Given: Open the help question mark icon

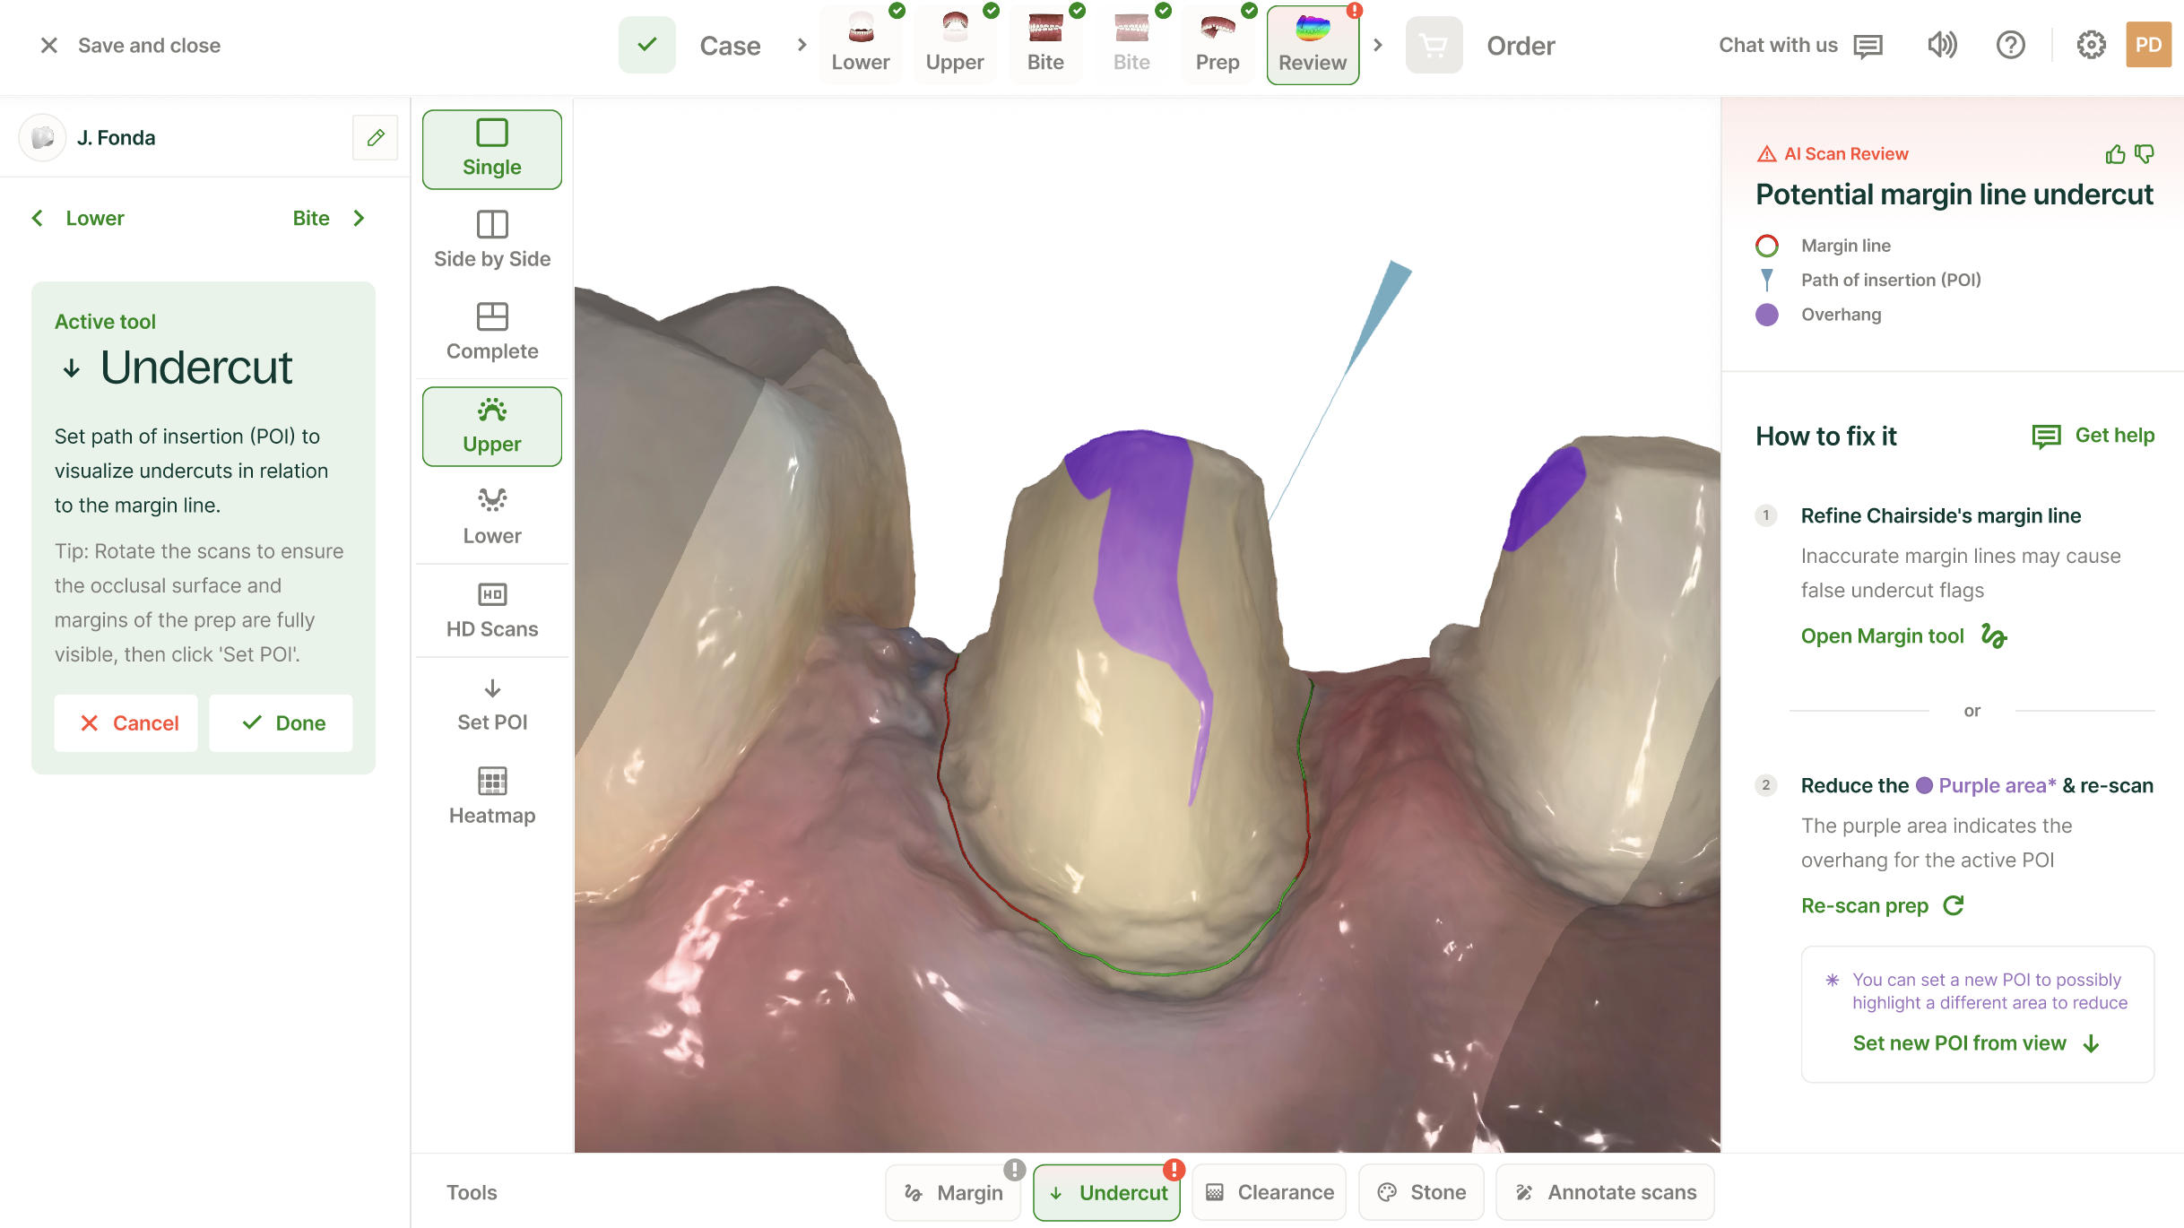Looking at the screenshot, I should (2010, 45).
